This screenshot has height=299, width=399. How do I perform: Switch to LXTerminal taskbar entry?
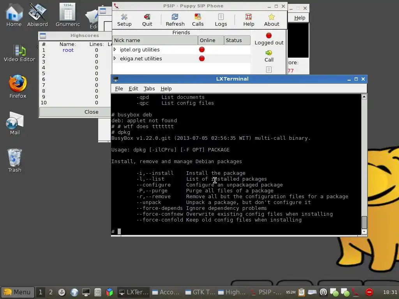click(x=134, y=292)
